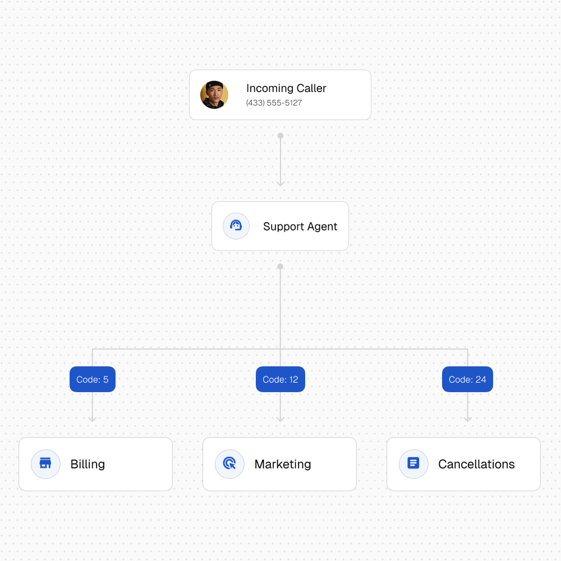561x561 pixels.
Task: Click the Incoming Caller title text
Action: pos(286,88)
